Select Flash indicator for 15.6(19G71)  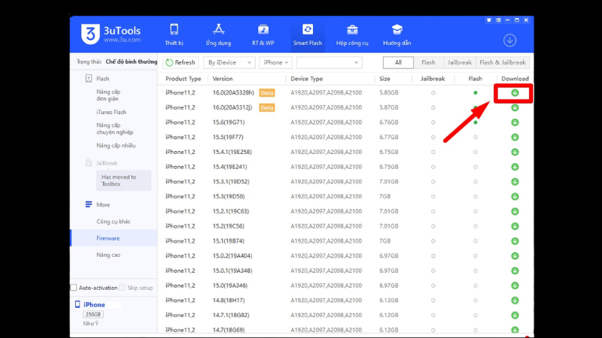[476, 122]
